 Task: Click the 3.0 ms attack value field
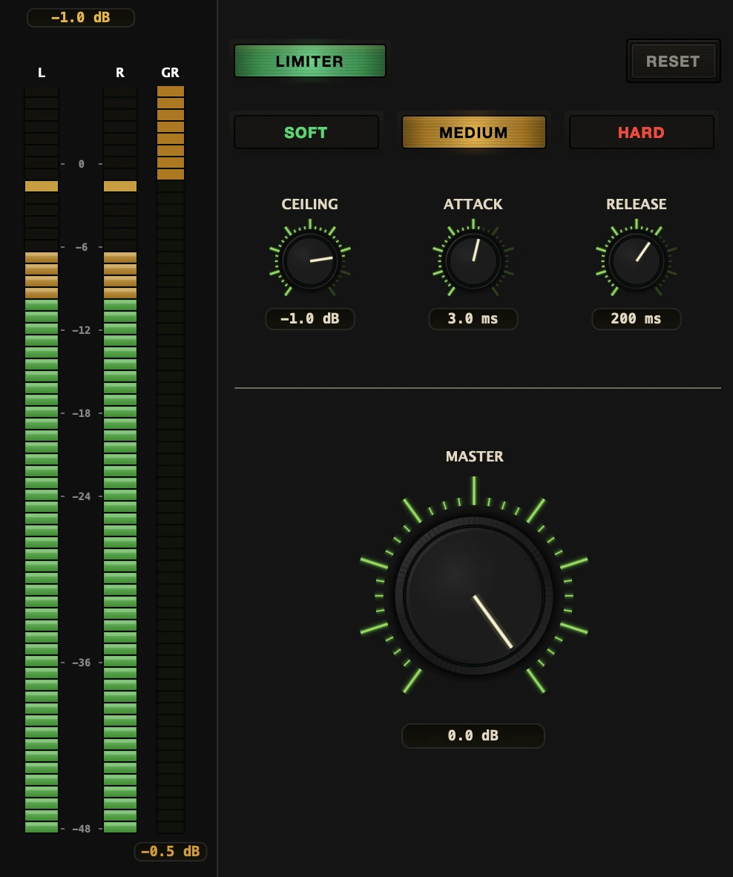(473, 319)
